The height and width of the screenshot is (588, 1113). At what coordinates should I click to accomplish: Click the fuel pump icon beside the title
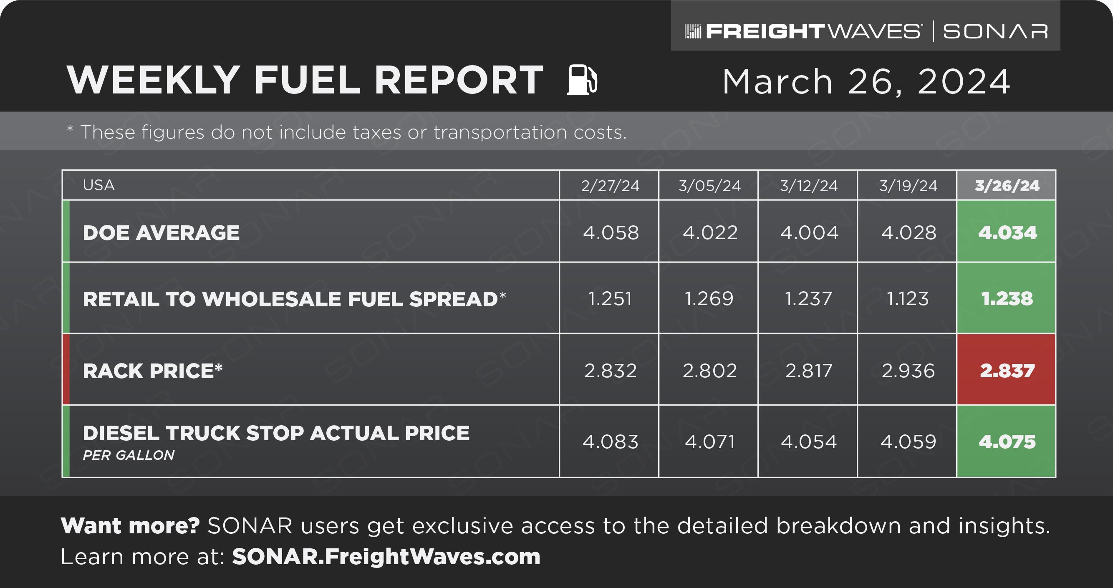[x=583, y=79]
